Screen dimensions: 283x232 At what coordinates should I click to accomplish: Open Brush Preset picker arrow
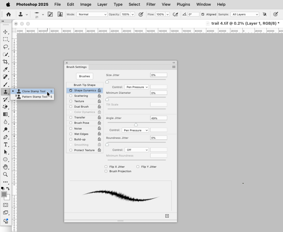click(43, 14)
